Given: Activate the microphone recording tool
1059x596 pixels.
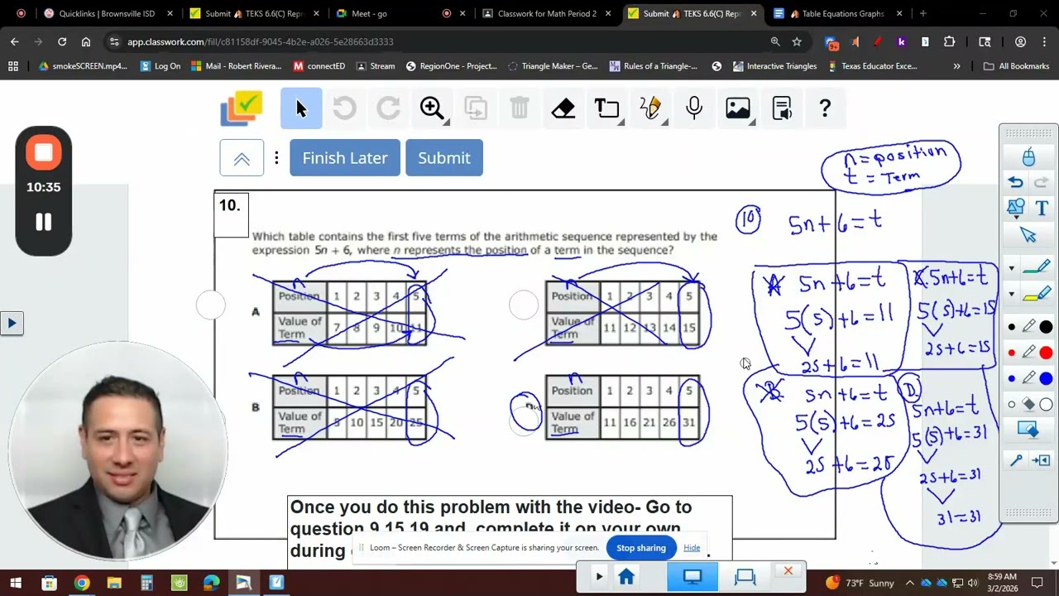Looking at the screenshot, I should 694,108.
